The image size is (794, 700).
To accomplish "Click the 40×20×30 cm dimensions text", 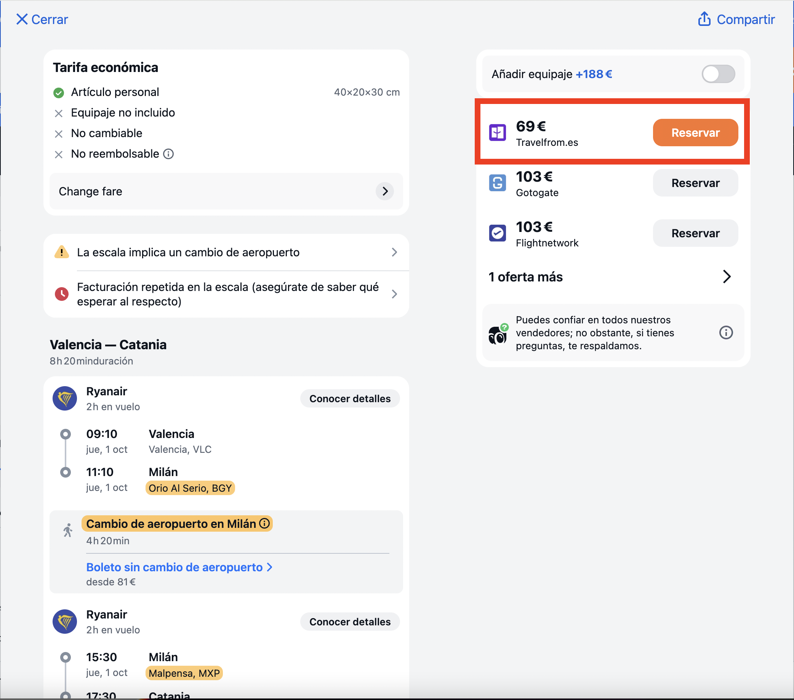I will tap(367, 93).
